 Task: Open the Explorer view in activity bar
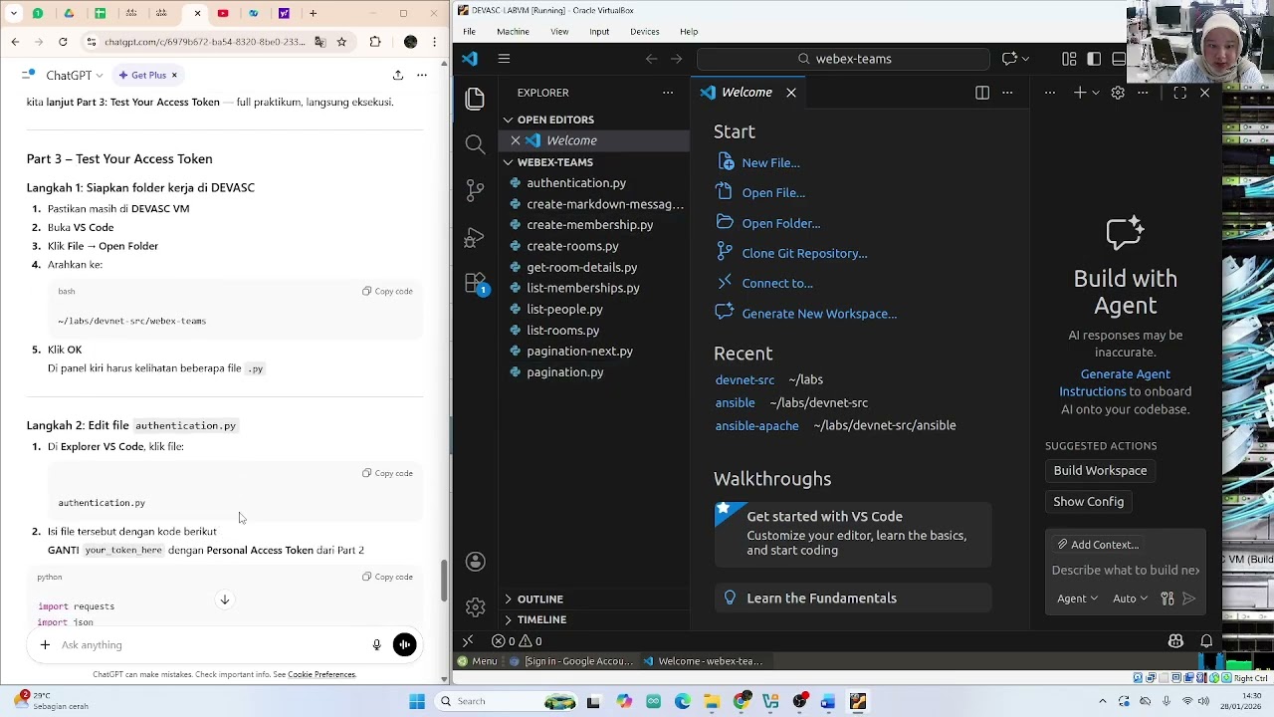pyautogui.click(x=475, y=98)
